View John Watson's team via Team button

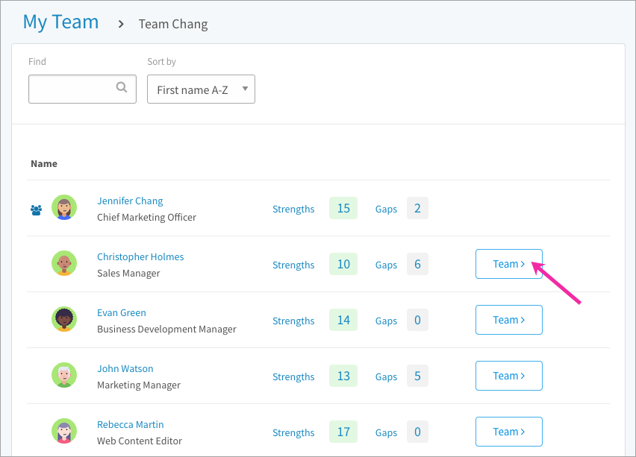click(x=508, y=376)
